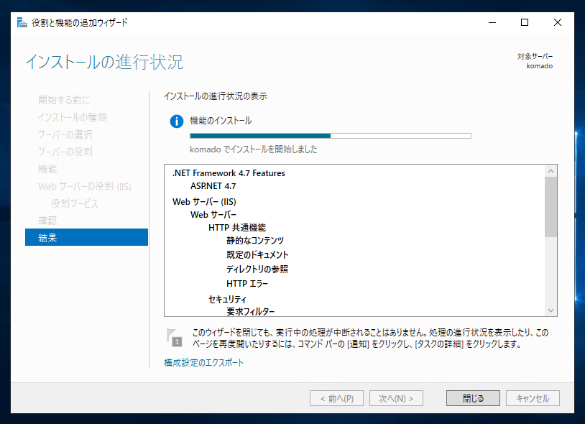
Task: Click the Web サーバー (IIS) entry
Action: pos(204,202)
